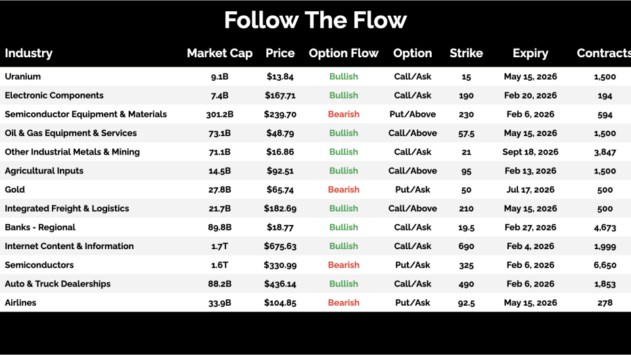Click the Gold industry row label
This screenshot has width=631, height=355.
click(x=14, y=189)
